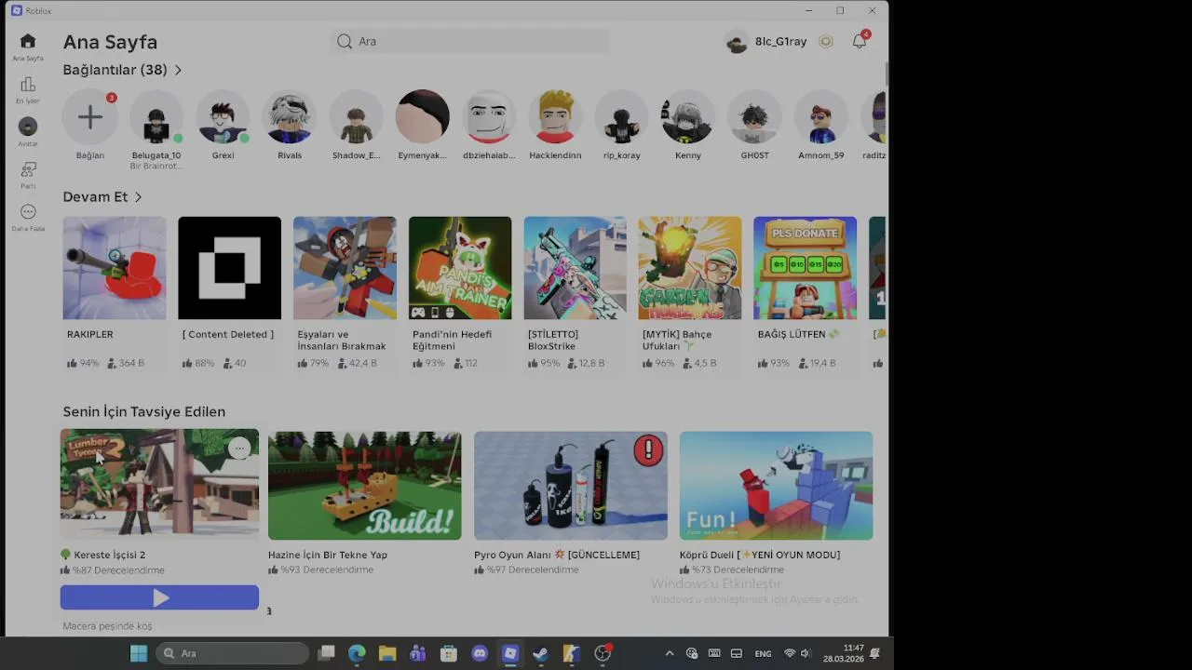Click the three-dots menu on Kereste İşçisi 2 card
Screen dimensions: 1192x670
click(240, 449)
